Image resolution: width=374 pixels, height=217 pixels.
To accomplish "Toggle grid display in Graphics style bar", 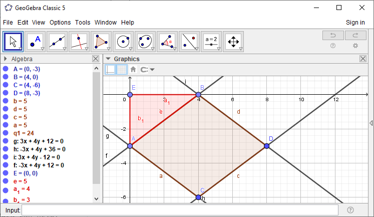I will tap(122, 70).
